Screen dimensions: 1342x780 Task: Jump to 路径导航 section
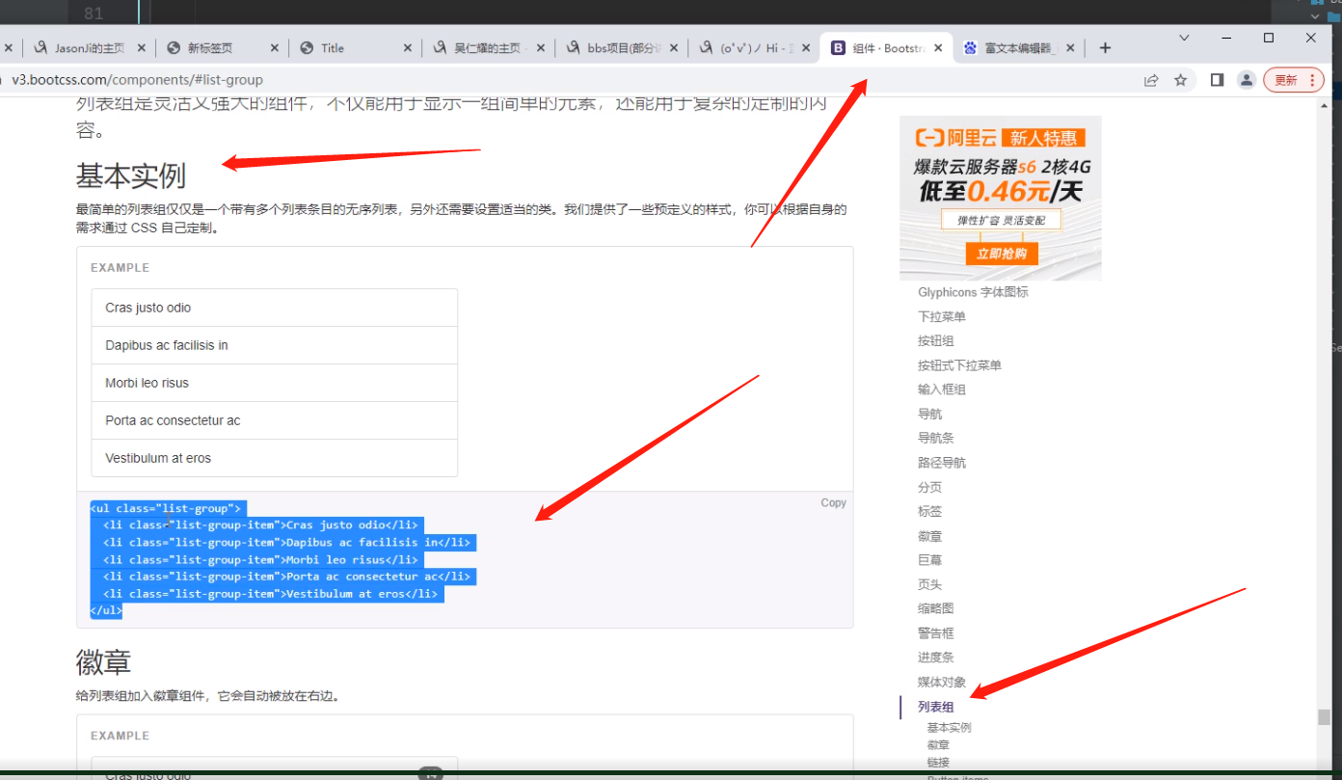(x=942, y=463)
